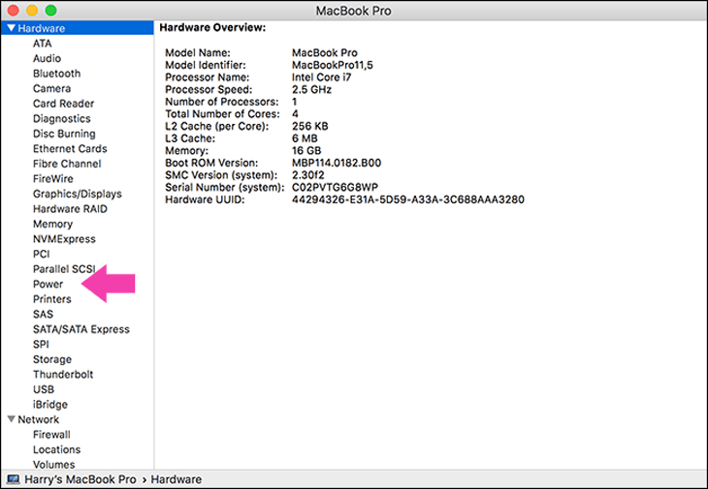The image size is (708, 489).
Task: Click the 2.5 GHz processor speed value
Action: pos(311,89)
